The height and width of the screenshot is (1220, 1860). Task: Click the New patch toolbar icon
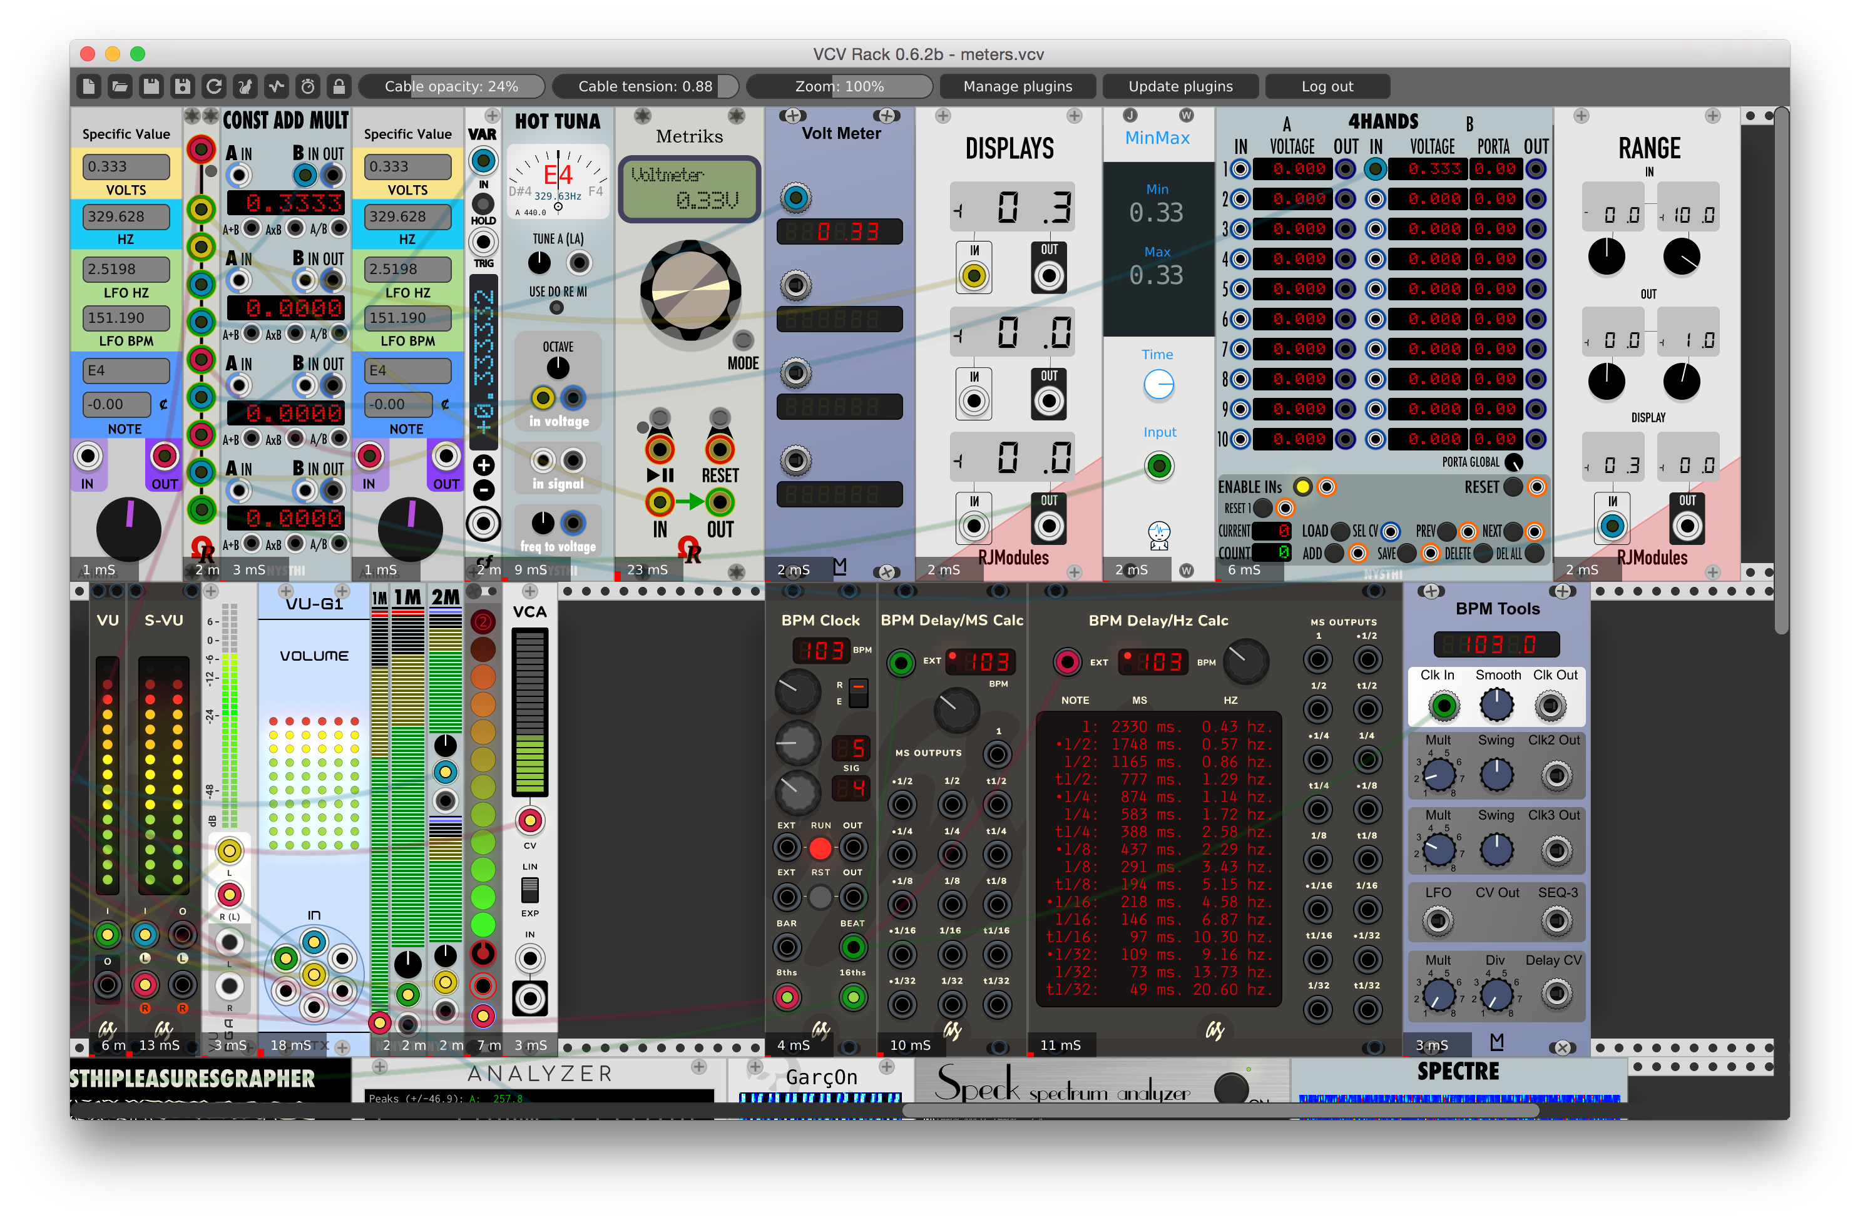point(89,86)
